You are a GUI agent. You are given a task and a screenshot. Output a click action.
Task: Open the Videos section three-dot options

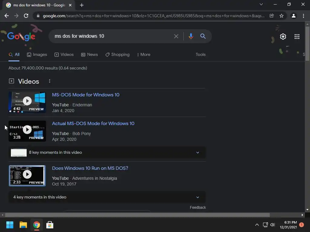(x=50, y=81)
